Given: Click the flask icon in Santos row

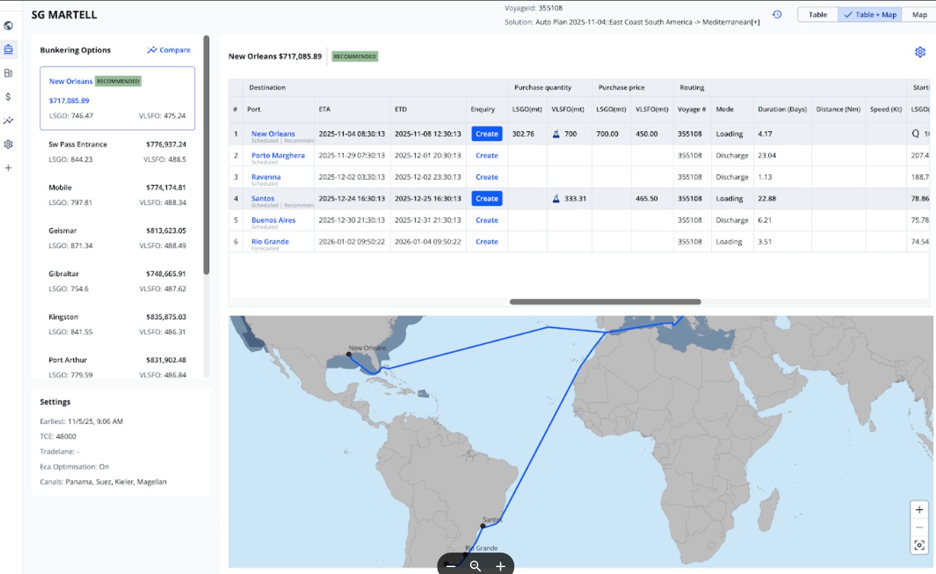Looking at the screenshot, I should pyautogui.click(x=556, y=199).
